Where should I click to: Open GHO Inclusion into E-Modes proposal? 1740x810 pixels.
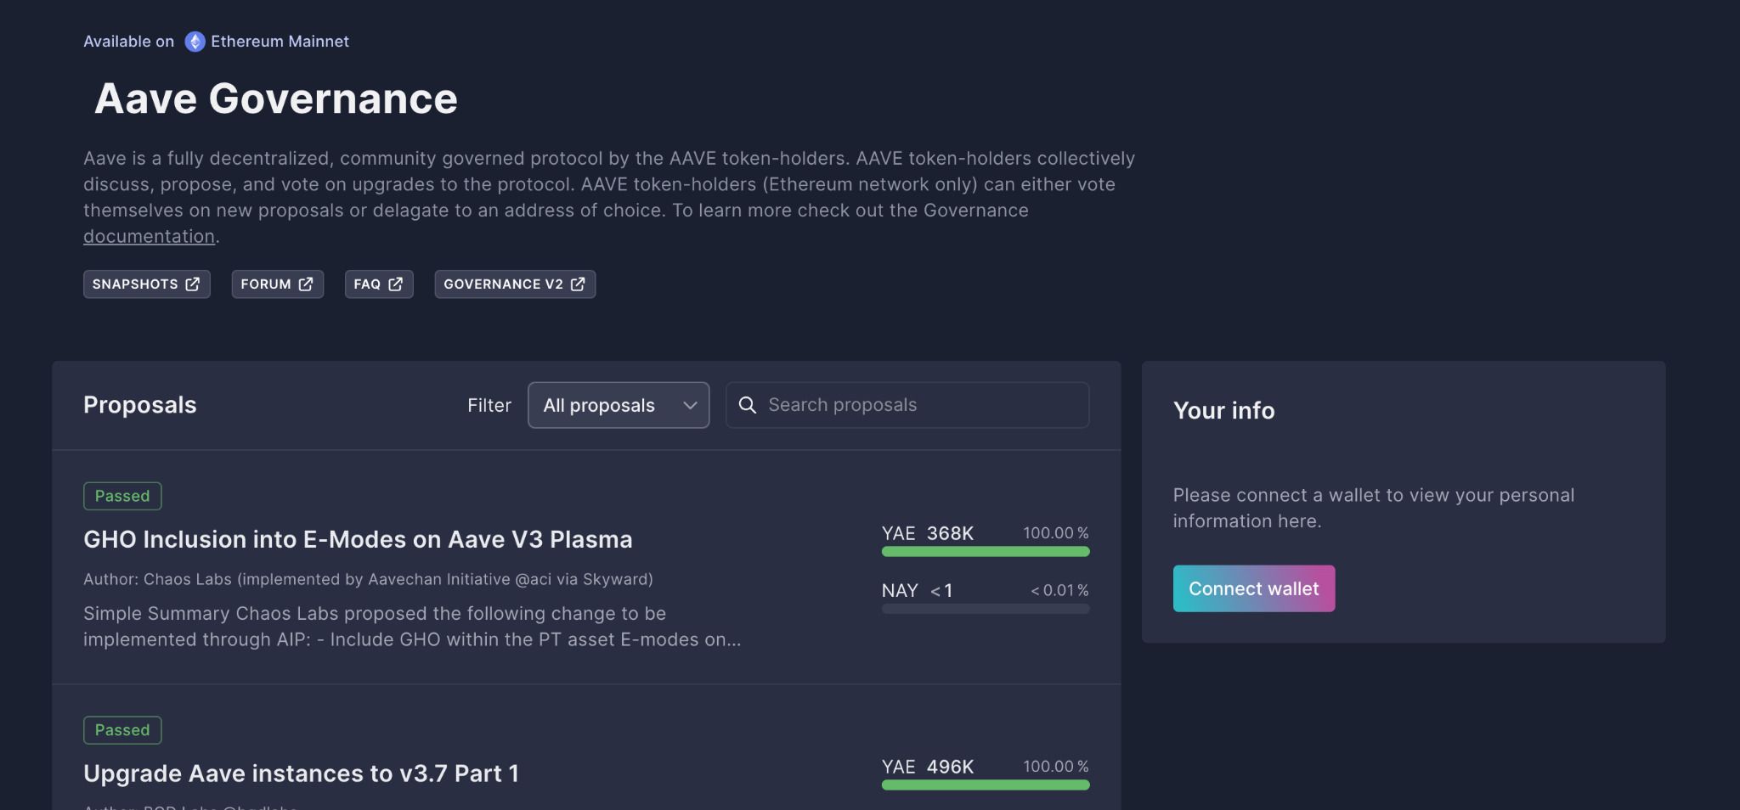tap(358, 539)
